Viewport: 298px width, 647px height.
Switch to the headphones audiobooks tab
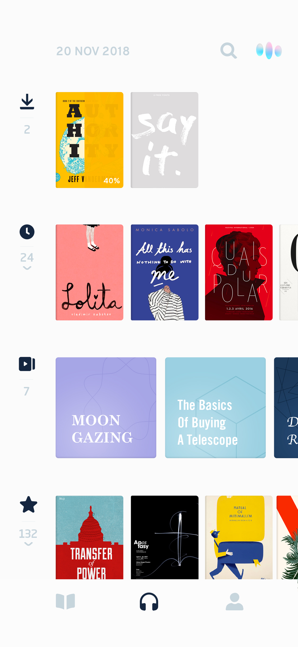point(149,602)
